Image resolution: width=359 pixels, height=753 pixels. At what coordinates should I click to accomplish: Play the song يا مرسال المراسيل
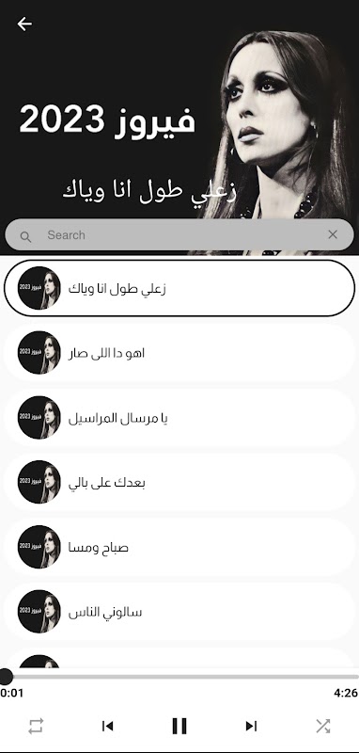(x=179, y=418)
